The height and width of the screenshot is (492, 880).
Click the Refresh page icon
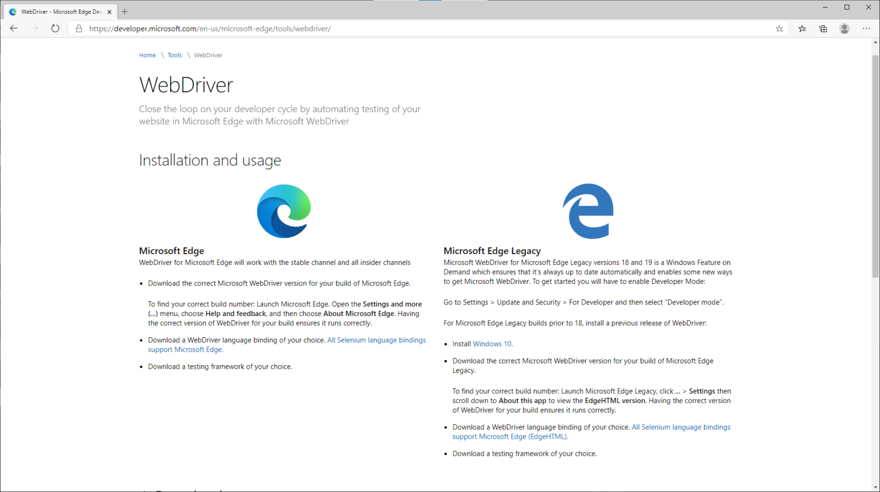(x=55, y=29)
